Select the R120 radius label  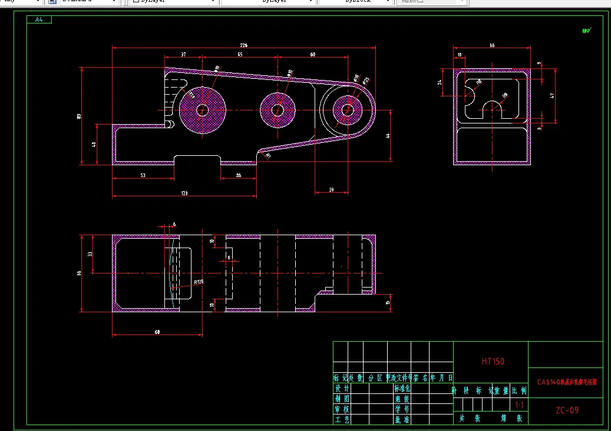[199, 282]
